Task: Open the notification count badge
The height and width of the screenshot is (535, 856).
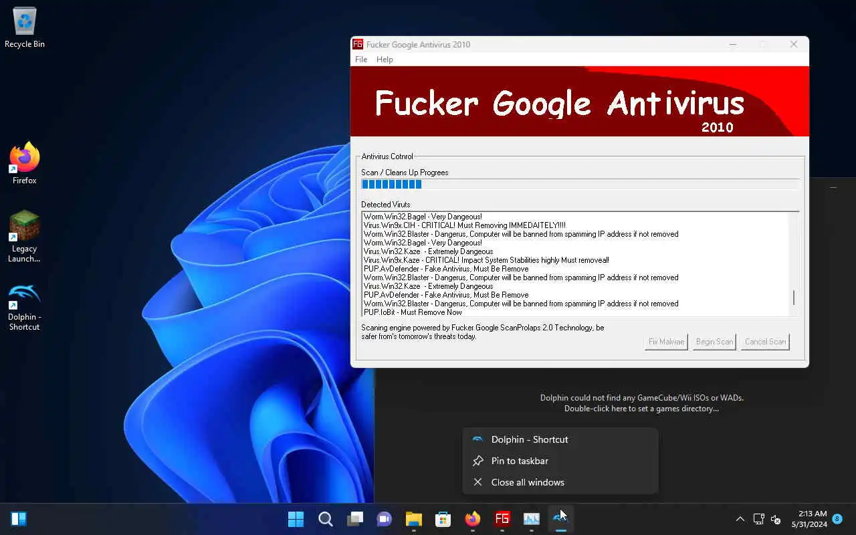Action: click(x=837, y=519)
